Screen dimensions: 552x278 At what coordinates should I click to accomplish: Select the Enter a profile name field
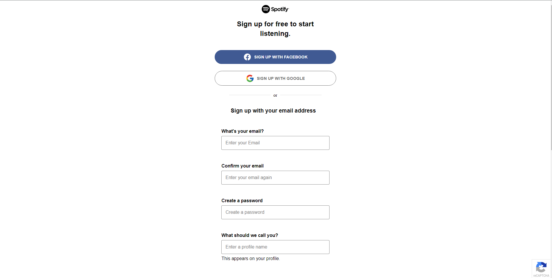[x=275, y=247]
